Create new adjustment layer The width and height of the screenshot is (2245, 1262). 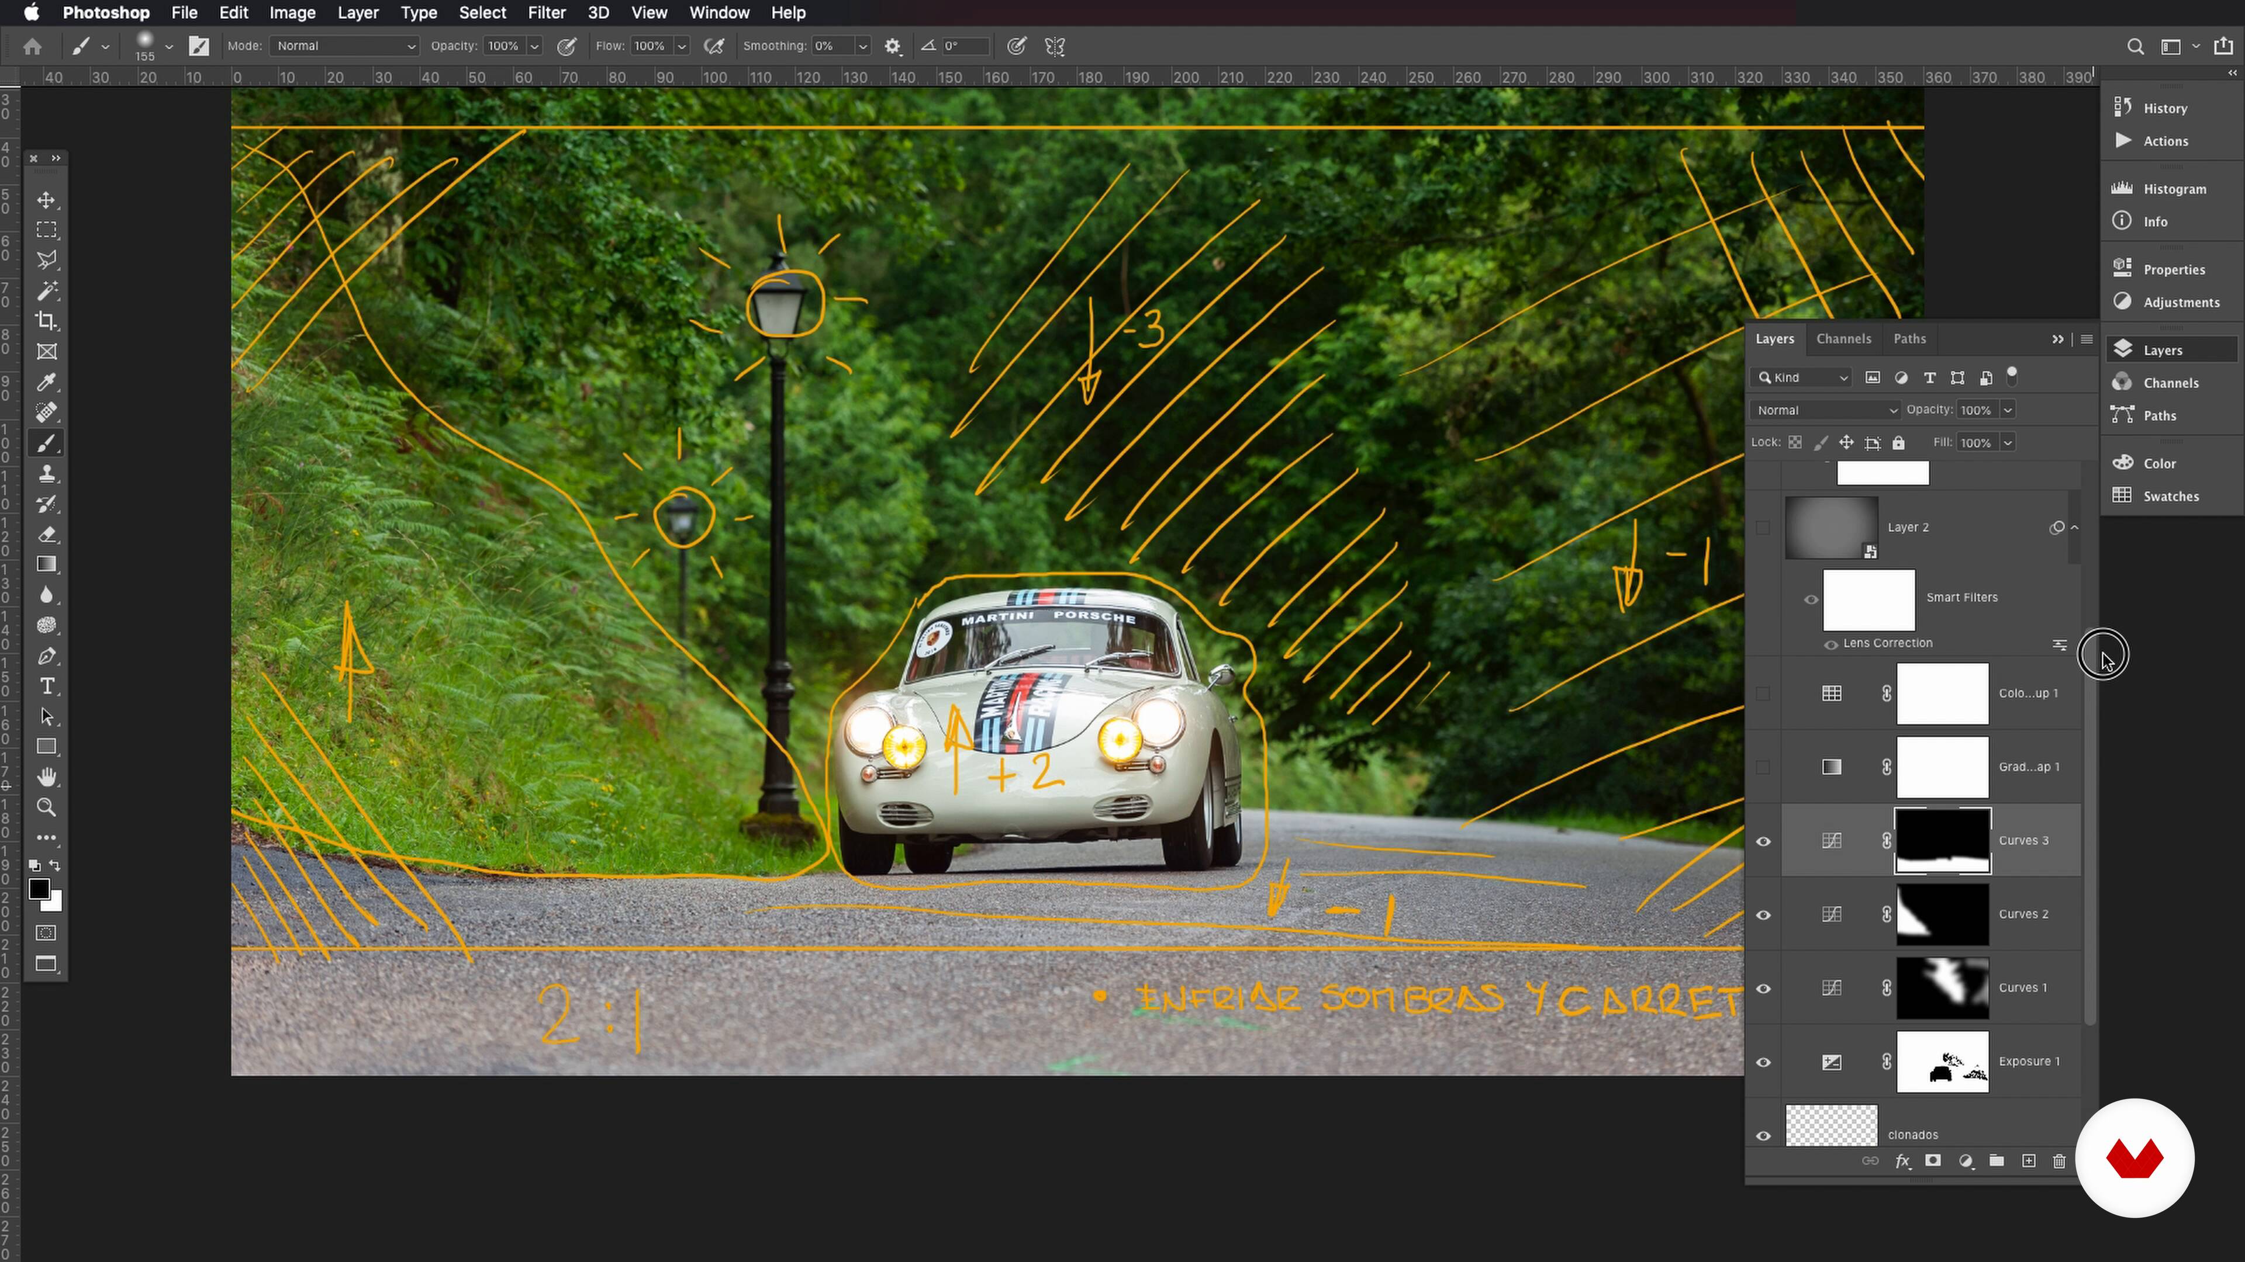pyautogui.click(x=1965, y=1161)
